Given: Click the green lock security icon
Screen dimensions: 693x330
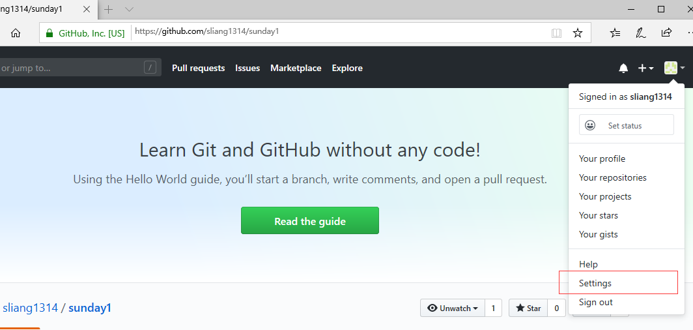Looking at the screenshot, I should tap(49, 33).
